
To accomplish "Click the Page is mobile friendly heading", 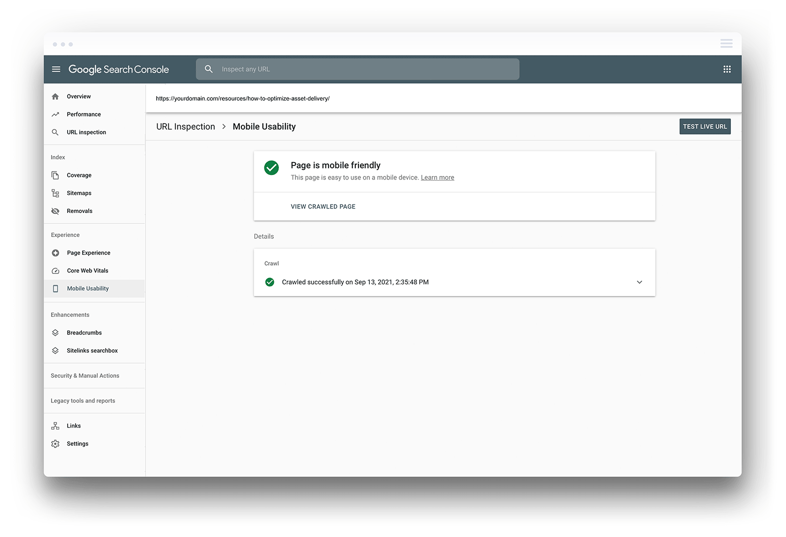I will [335, 165].
